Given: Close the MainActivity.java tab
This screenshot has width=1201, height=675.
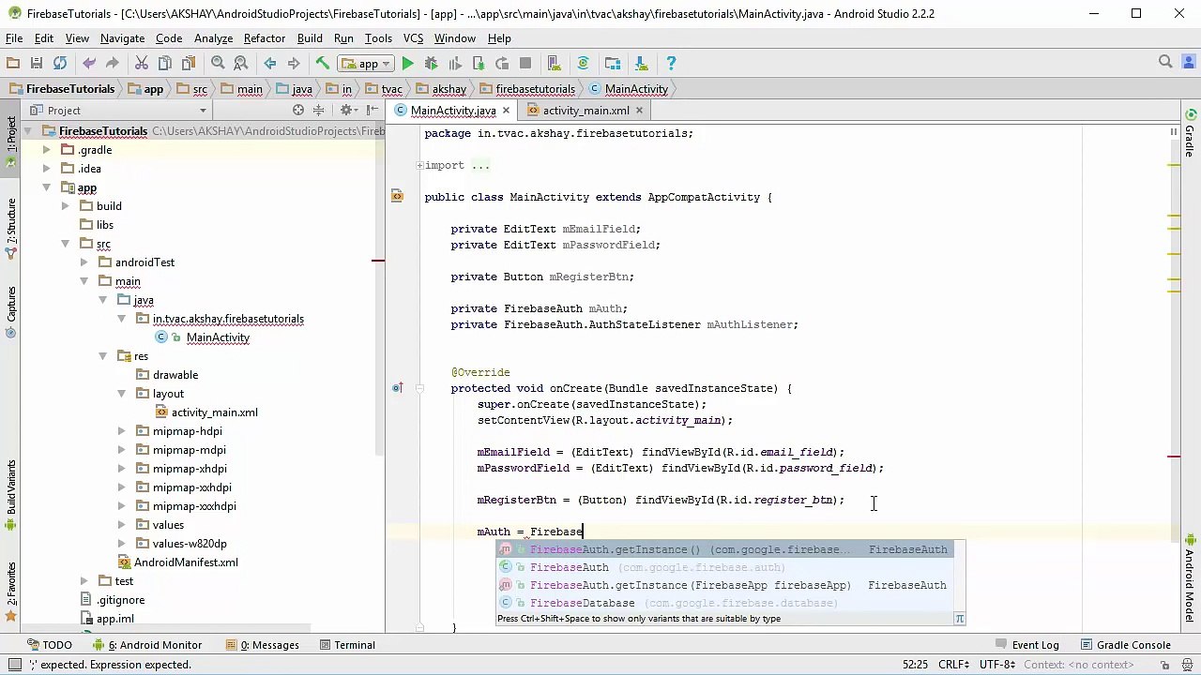Looking at the screenshot, I should (x=506, y=111).
